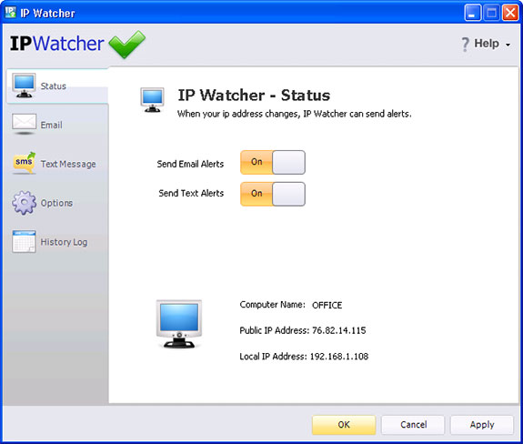Click the Cancel button
The width and height of the screenshot is (523, 444).
tap(413, 425)
